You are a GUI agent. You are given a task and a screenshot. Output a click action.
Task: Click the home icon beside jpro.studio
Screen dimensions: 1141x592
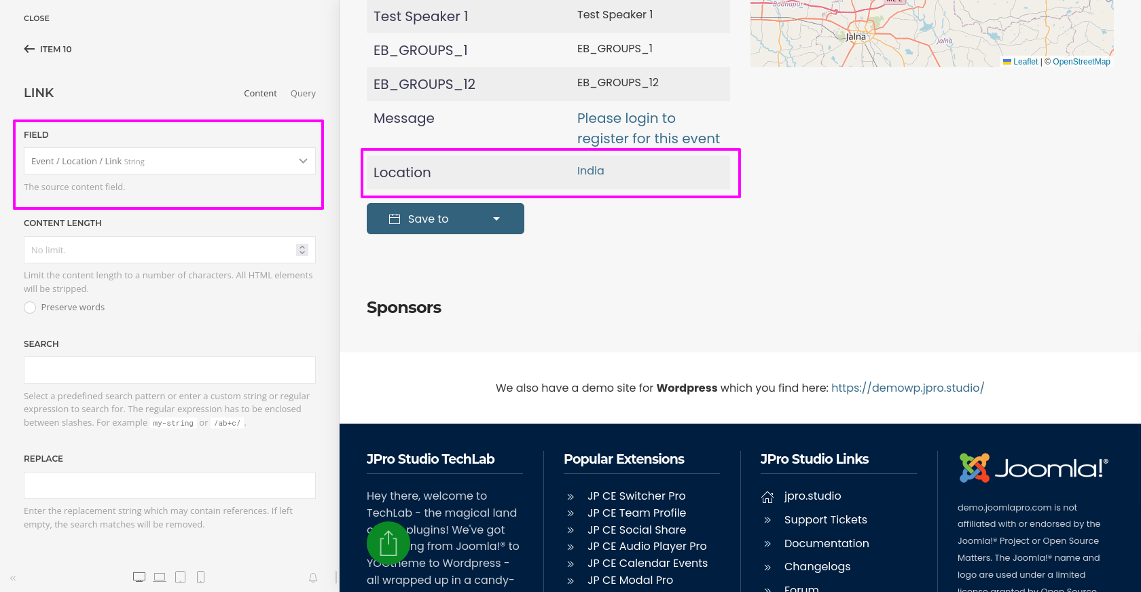point(767,497)
